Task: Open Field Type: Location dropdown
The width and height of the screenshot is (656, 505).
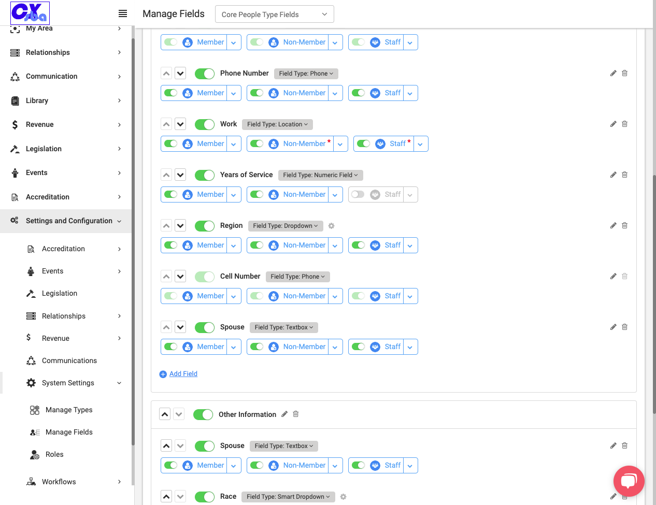Action: [277, 124]
